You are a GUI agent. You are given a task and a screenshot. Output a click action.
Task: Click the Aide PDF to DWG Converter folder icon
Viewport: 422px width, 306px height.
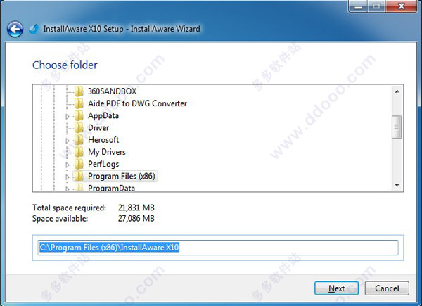(79, 103)
